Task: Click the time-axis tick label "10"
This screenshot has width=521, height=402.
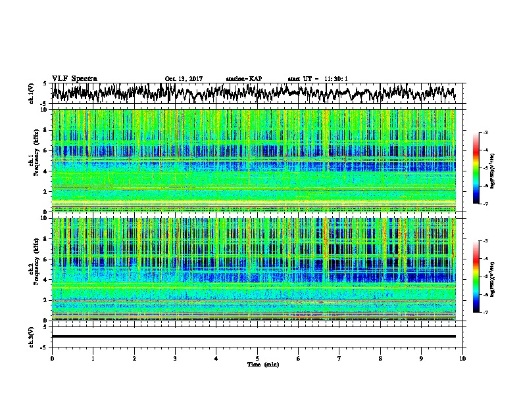Action: pos(462,359)
